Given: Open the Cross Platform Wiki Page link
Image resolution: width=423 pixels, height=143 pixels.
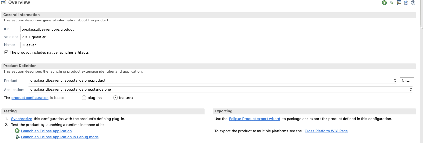Looking at the screenshot, I should (x=326, y=131).
